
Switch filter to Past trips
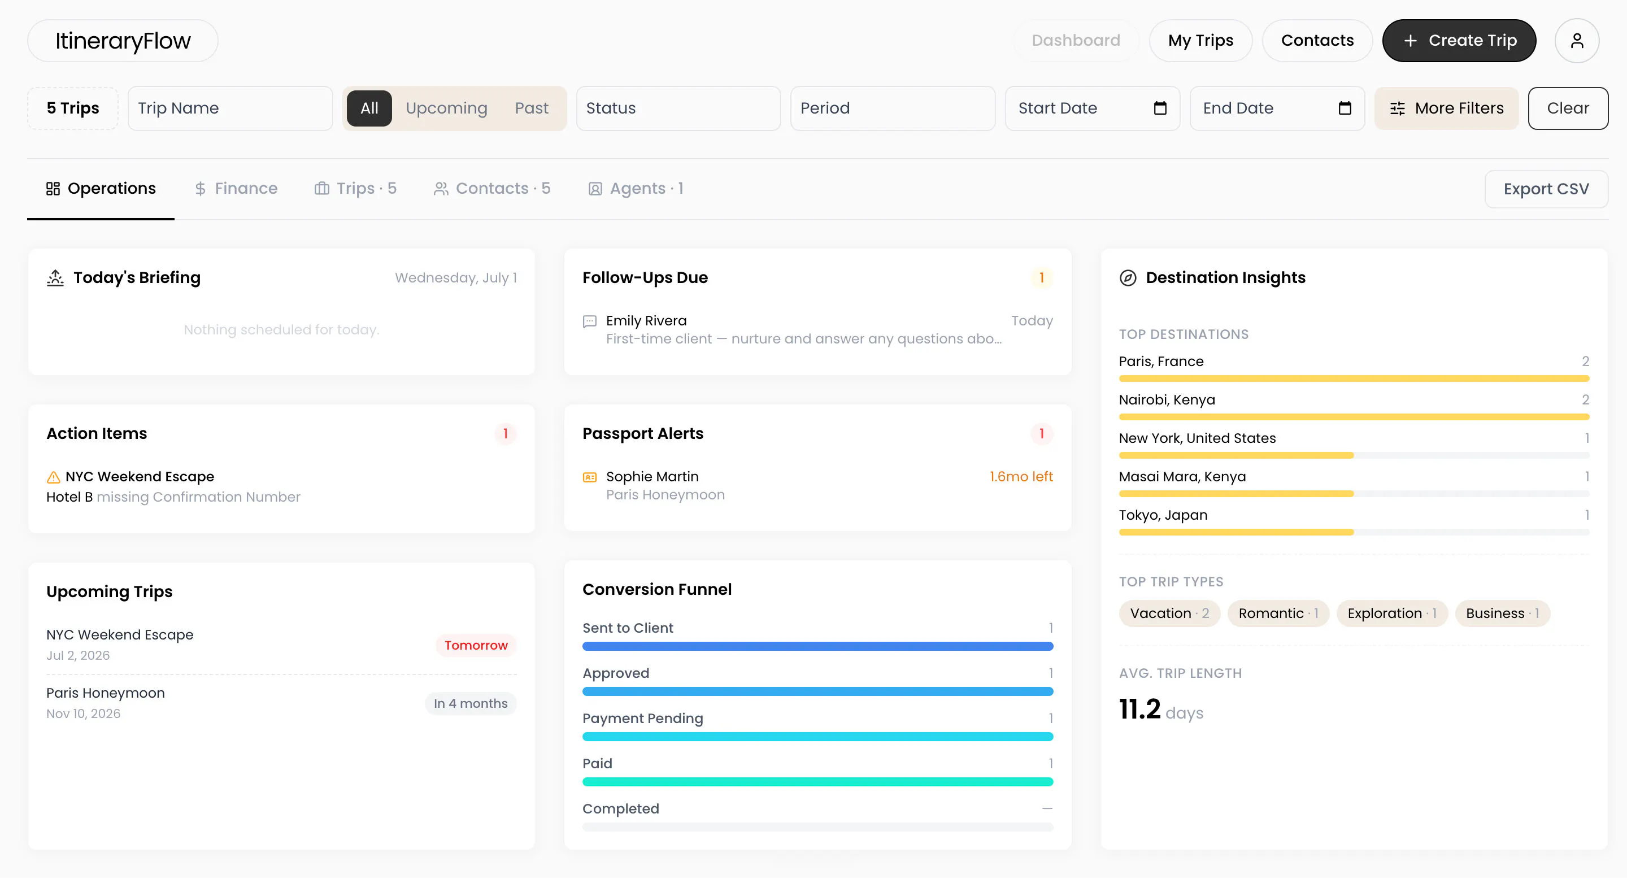[x=531, y=108]
